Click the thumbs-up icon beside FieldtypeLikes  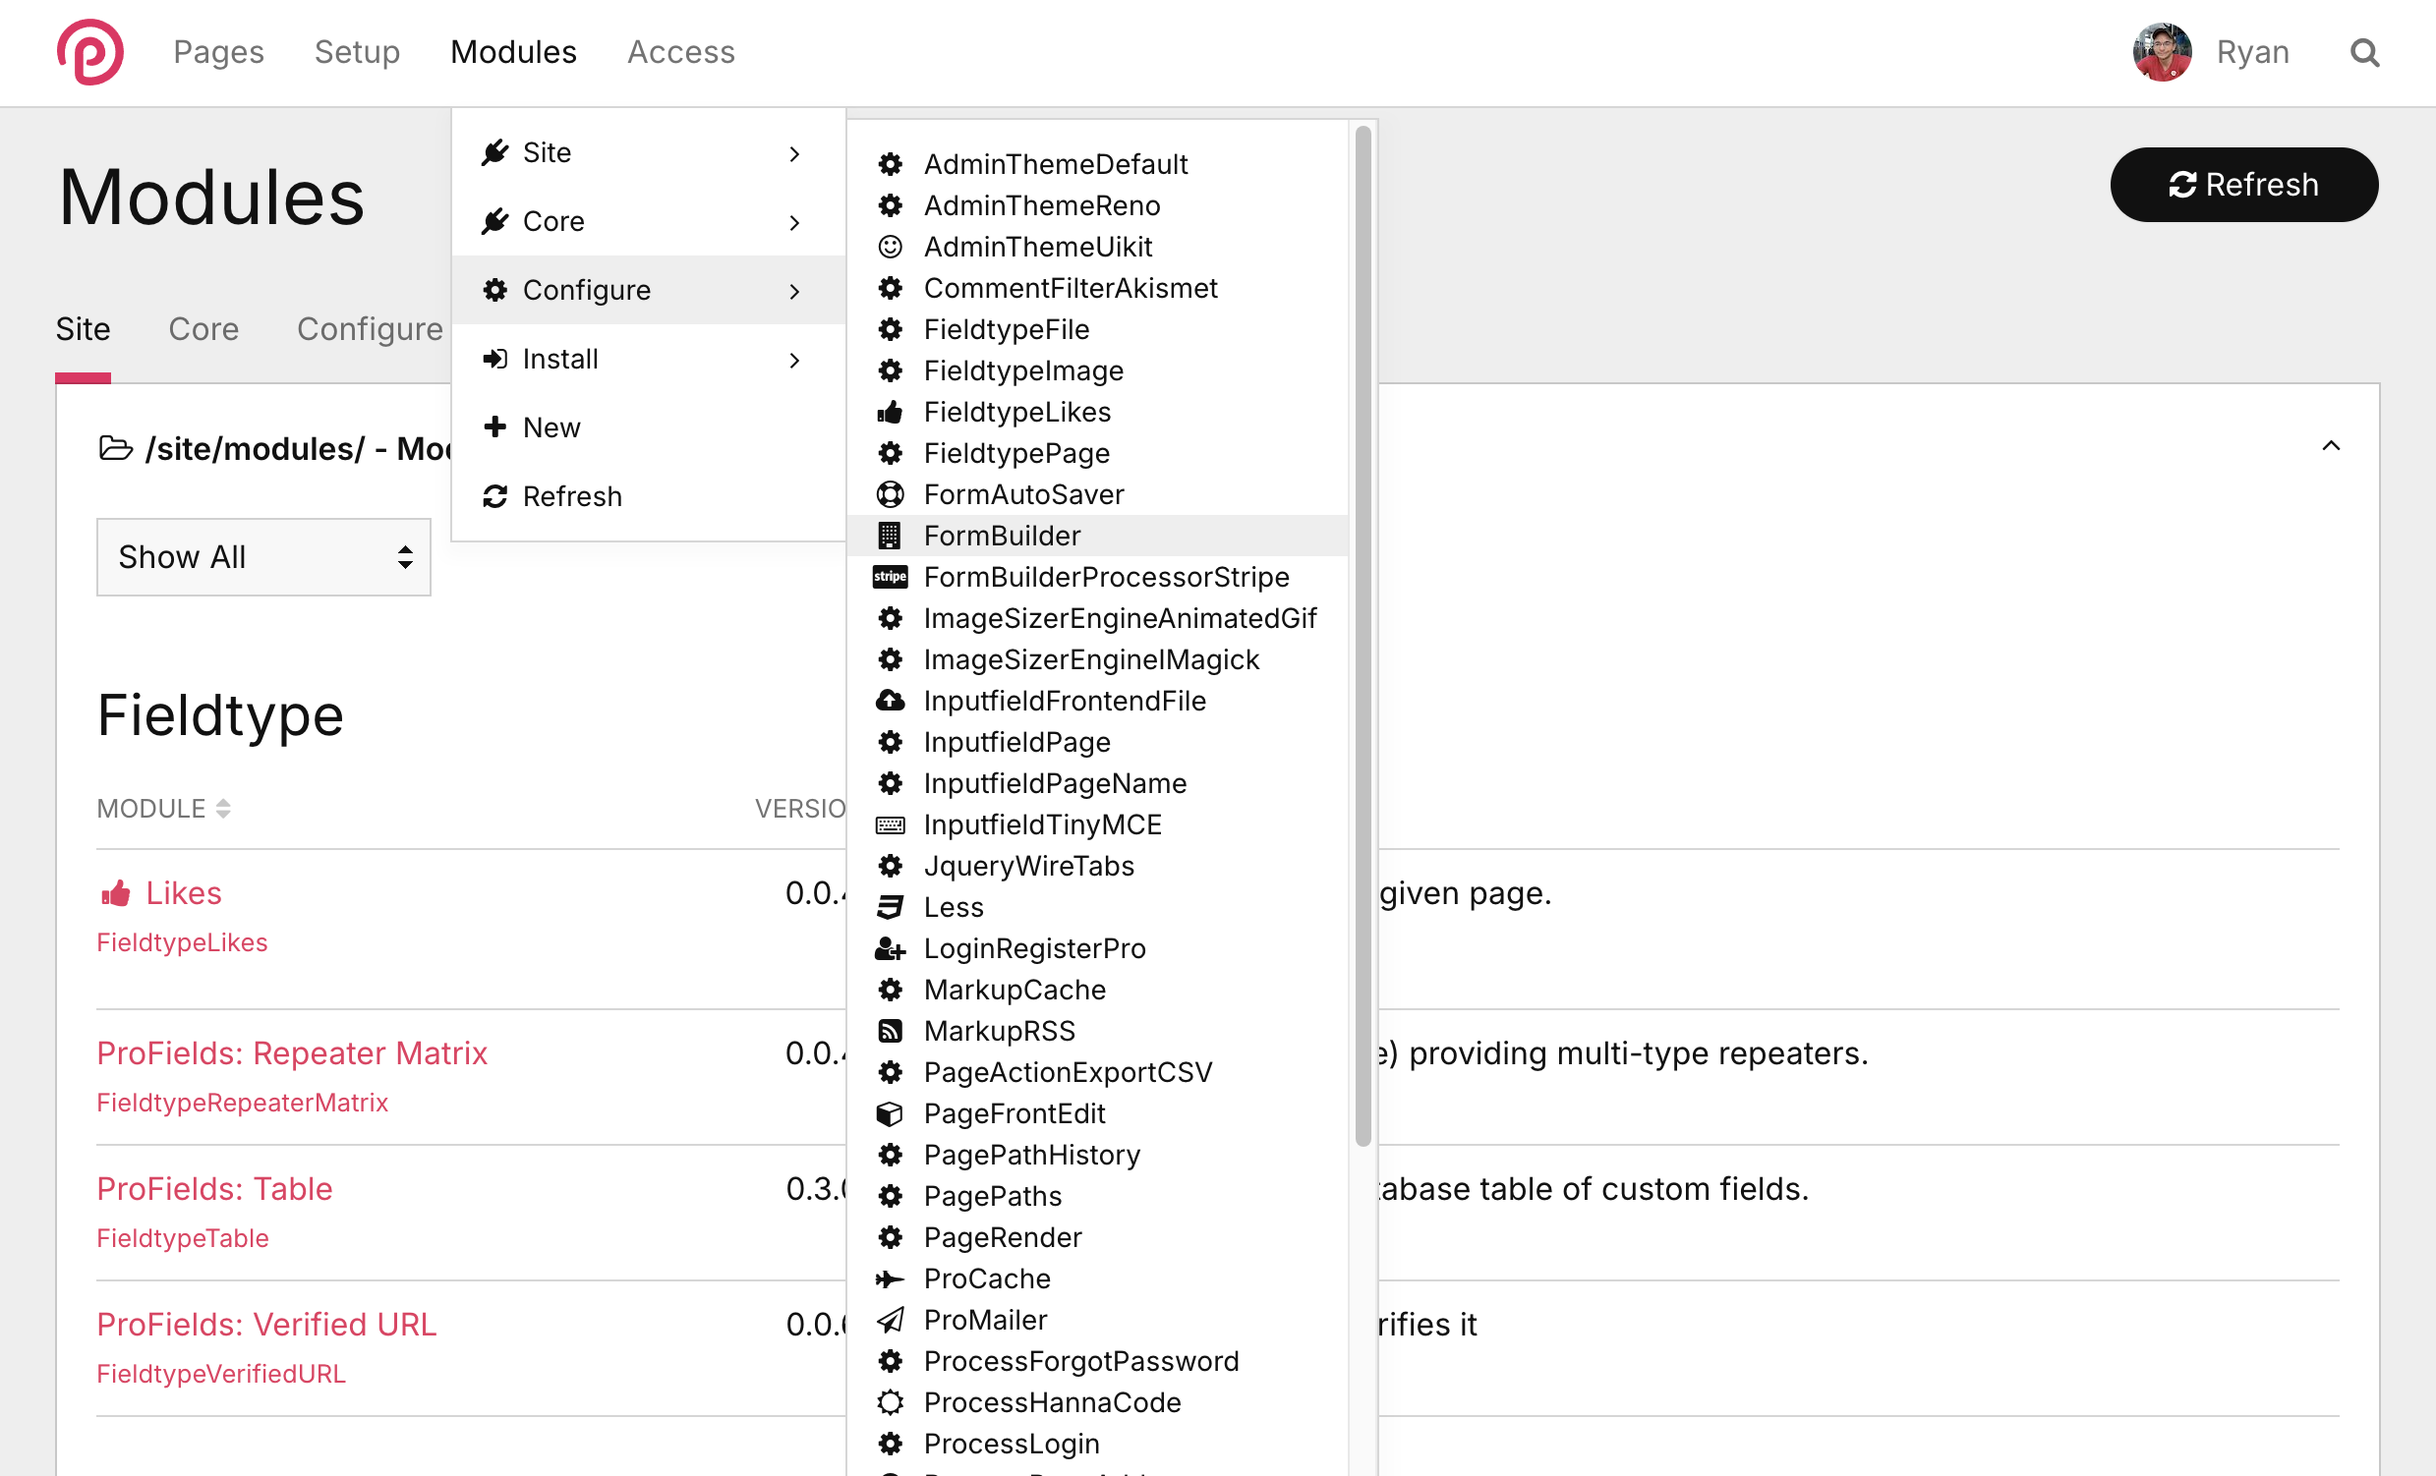click(x=890, y=412)
